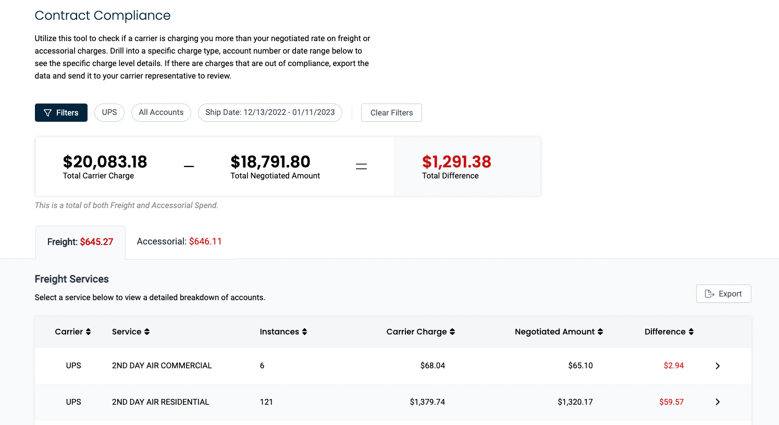
Task: Click the red Total Difference amount
Action: point(457,162)
